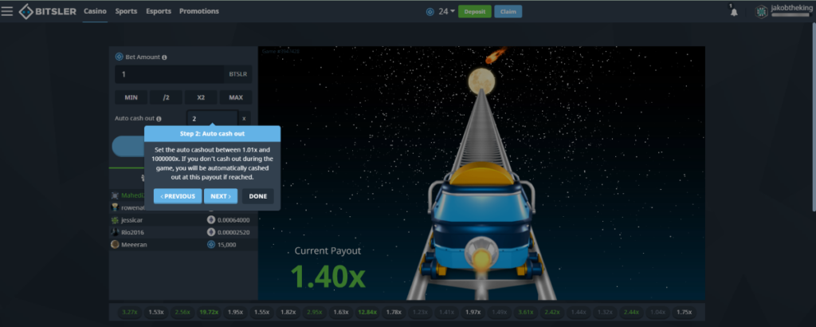Click the level progress bar under jakobtheking
This screenshot has height=327, width=816.
790,15
